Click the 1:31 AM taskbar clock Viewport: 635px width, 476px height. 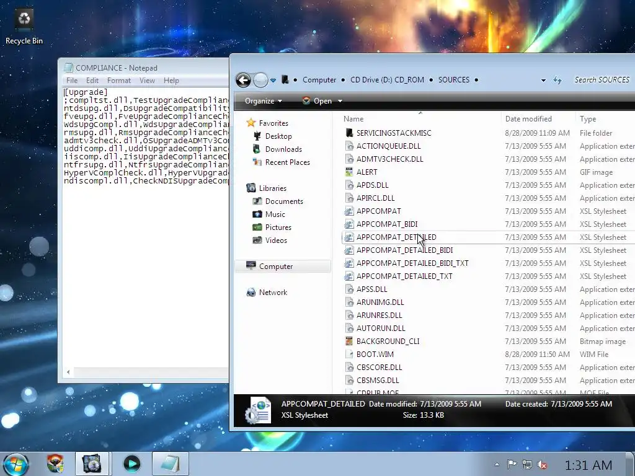pos(588,465)
